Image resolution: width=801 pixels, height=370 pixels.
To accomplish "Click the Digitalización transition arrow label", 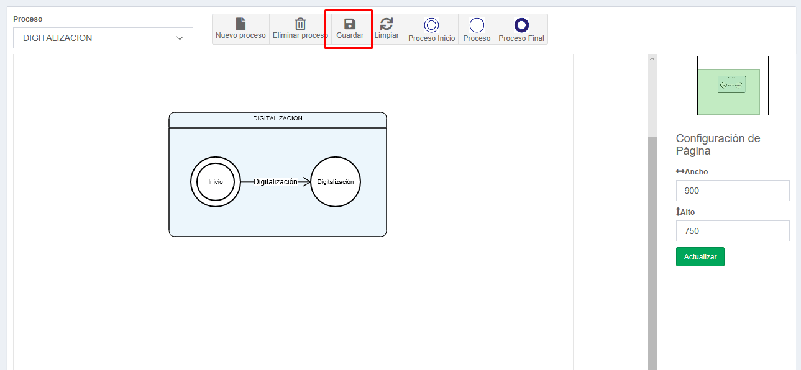I will (275, 182).
